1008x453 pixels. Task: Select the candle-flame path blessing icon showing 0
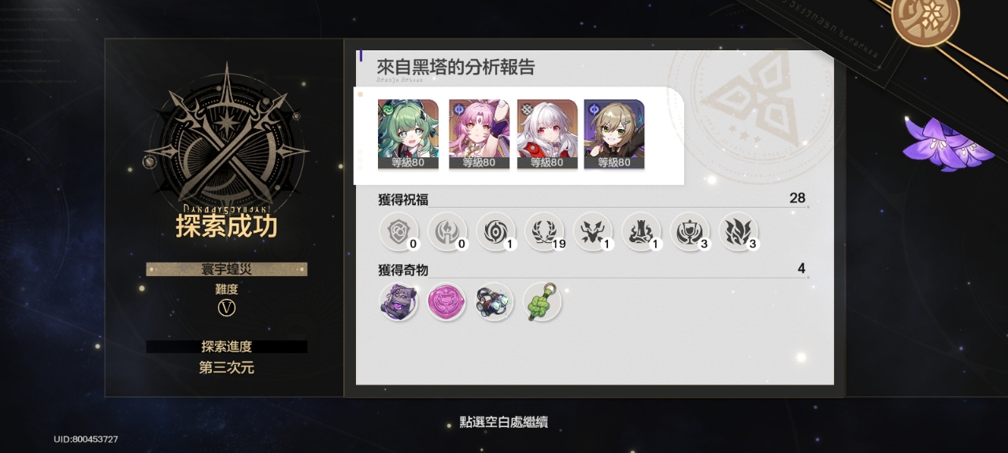click(x=447, y=232)
